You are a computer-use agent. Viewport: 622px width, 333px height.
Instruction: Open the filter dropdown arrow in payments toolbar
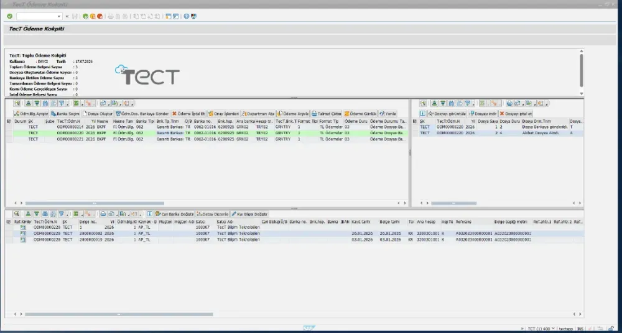click(x=67, y=104)
